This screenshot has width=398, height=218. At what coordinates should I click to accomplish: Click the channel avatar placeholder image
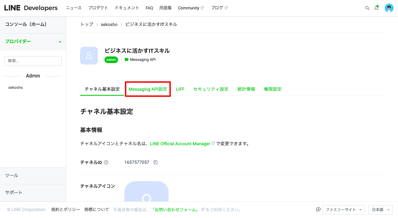pyautogui.click(x=89, y=55)
